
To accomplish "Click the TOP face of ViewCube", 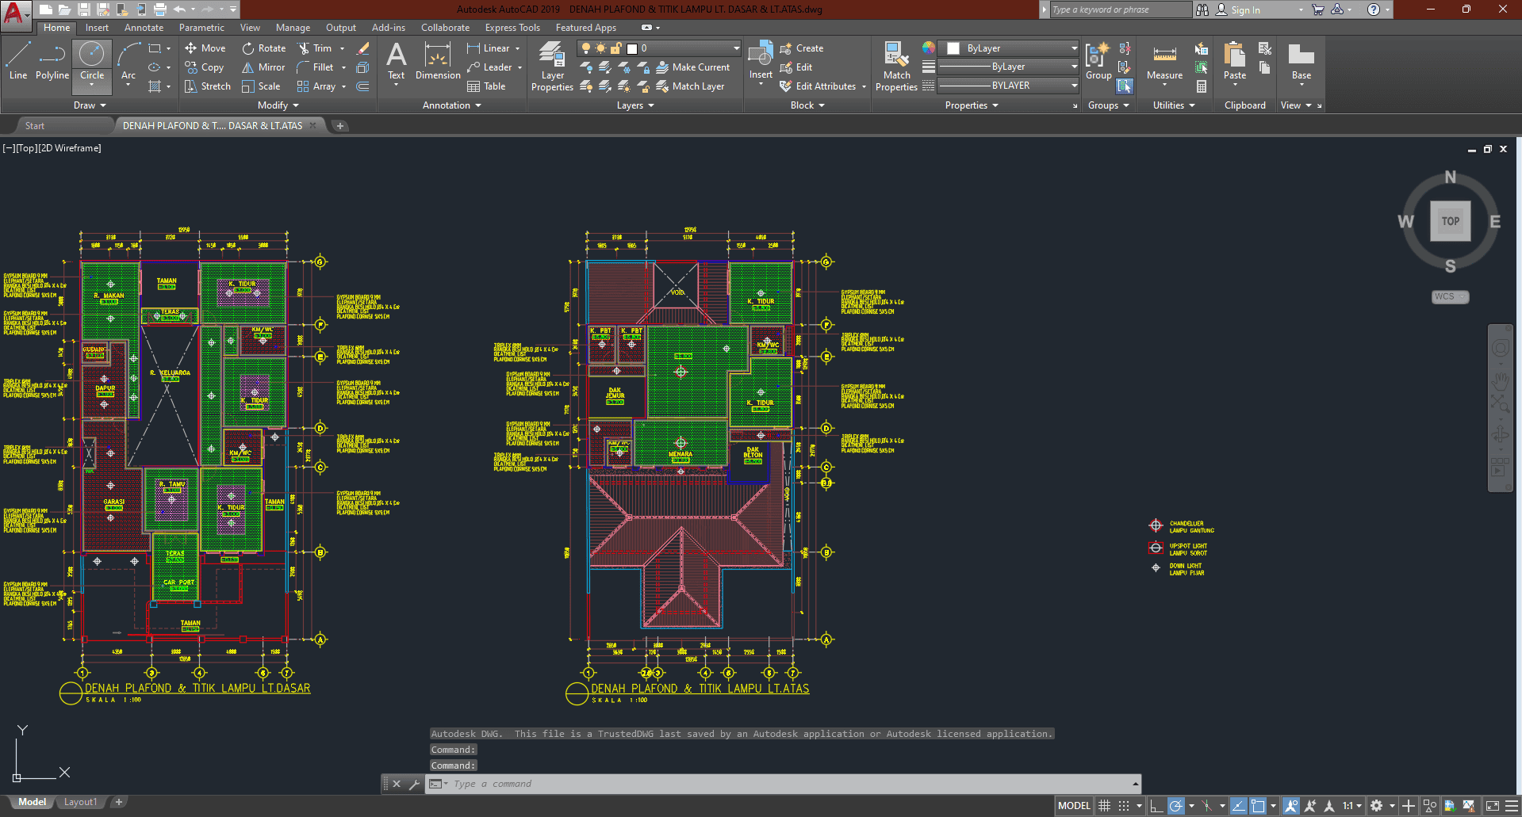I will pyautogui.click(x=1450, y=221).
